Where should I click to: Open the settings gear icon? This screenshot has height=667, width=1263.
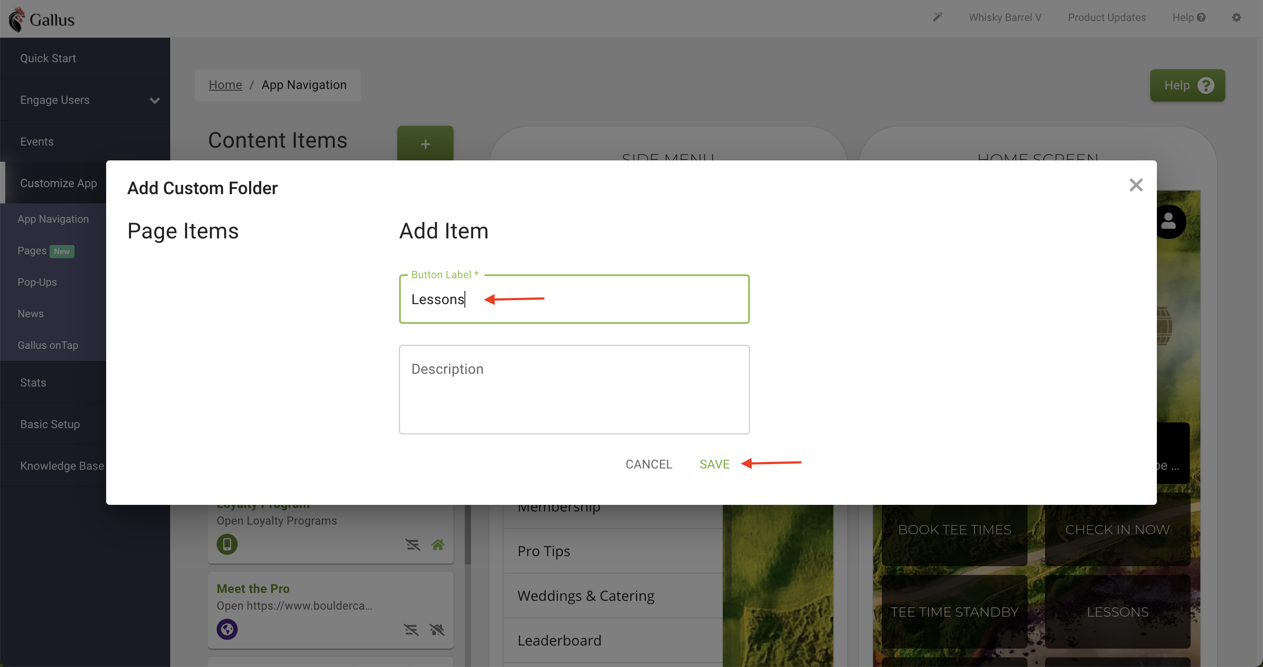point(1237,18)
